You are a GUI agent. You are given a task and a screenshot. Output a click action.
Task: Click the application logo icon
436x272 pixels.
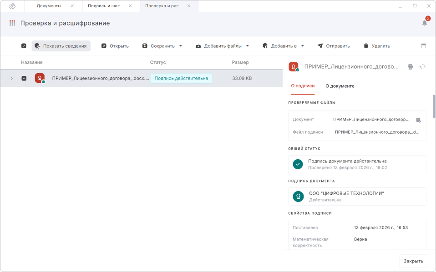12,6
